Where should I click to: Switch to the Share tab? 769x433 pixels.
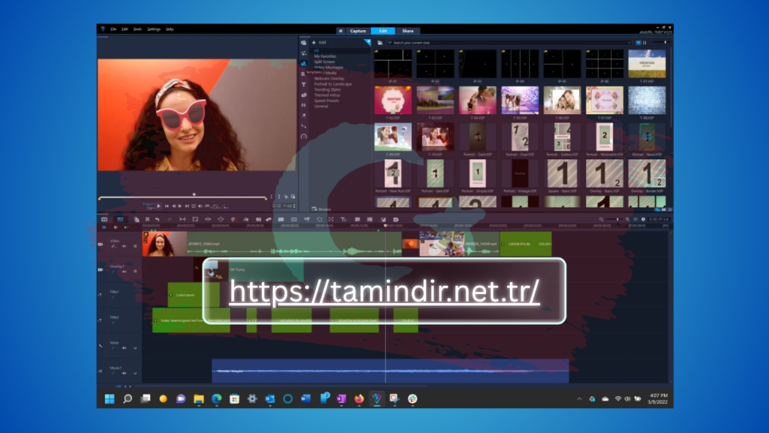pyautogui.click(x=408, y=31)
